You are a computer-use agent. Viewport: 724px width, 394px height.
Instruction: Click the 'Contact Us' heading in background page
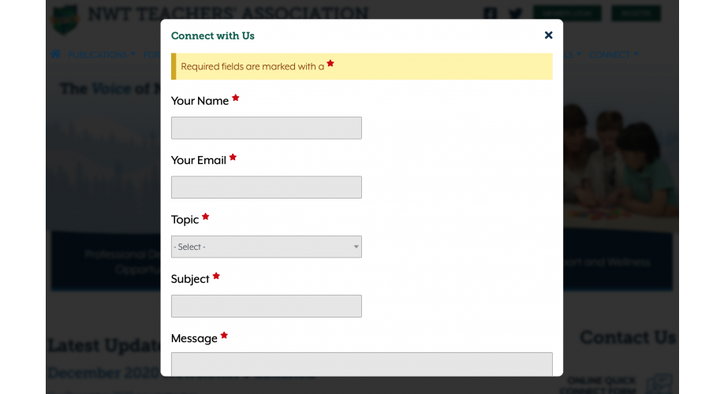click(x=628, y=337)
